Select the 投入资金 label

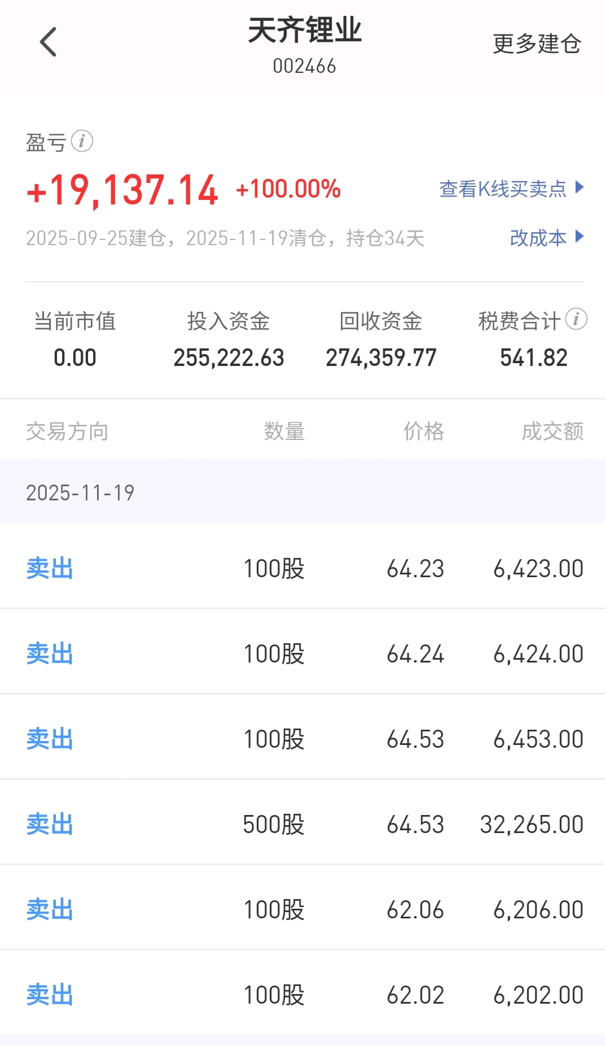(229, 321)
